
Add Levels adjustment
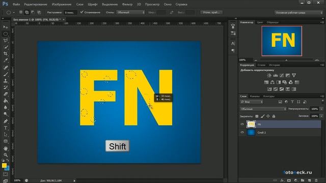pyautogui.click(x=276, y=75)
